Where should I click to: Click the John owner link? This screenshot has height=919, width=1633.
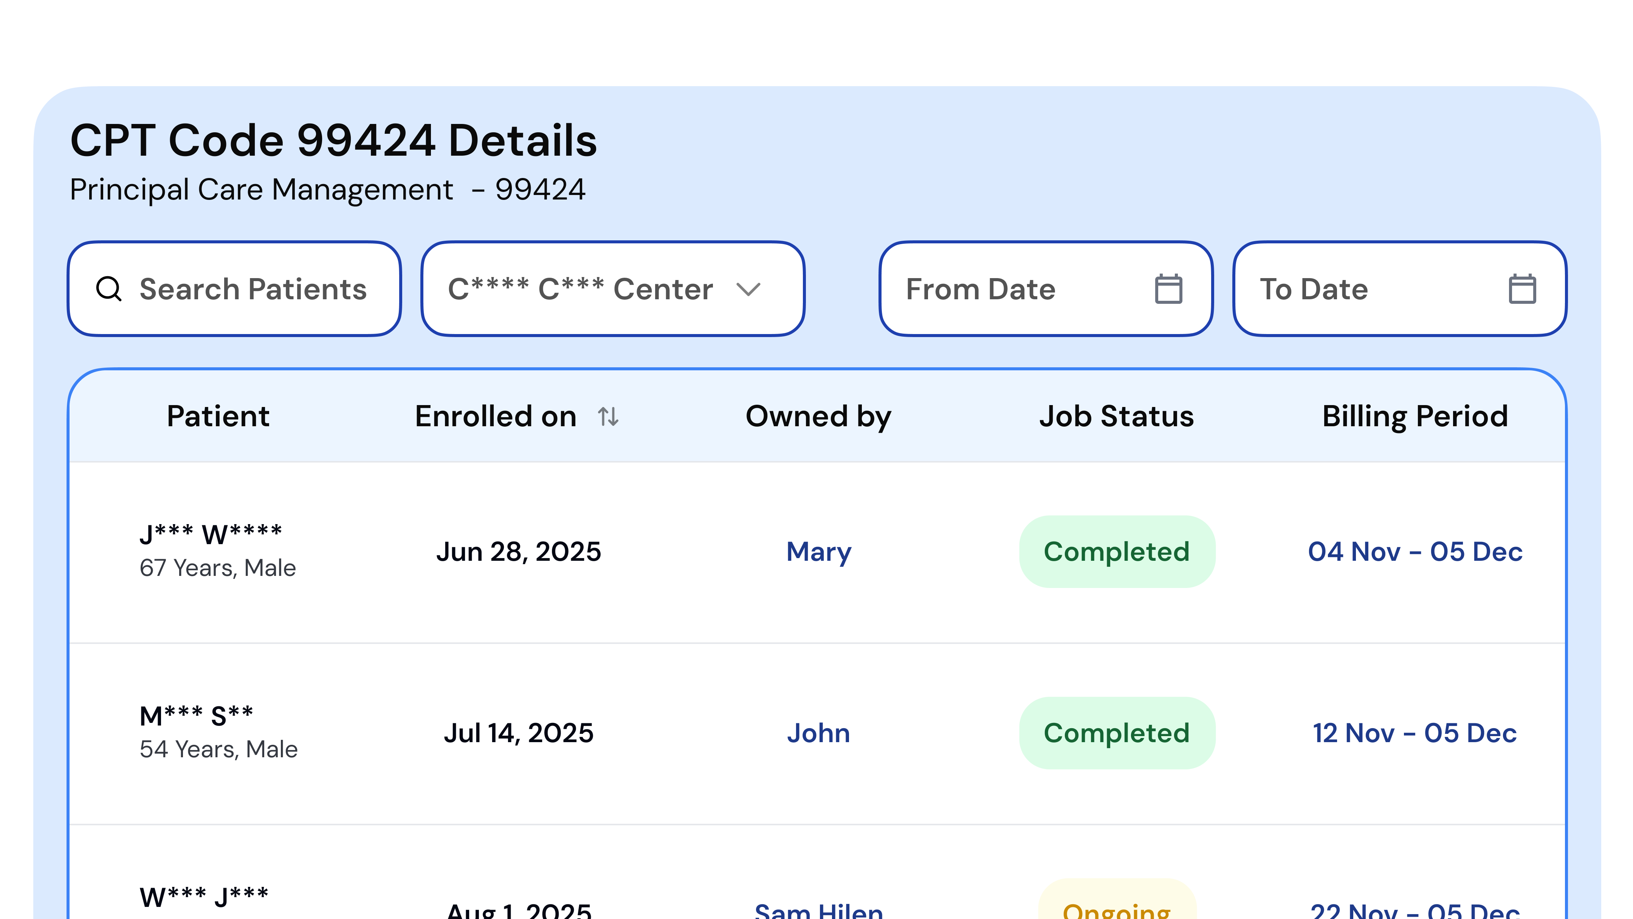pyautogui.click(x=818, y=733)
